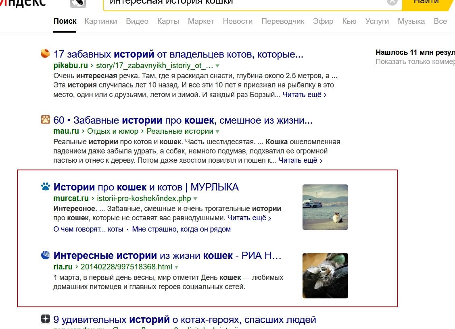Expand the pikabu.ru URL breadcrumb dropdown
This screenshot has width=455, height=329.
coord(217,65)
